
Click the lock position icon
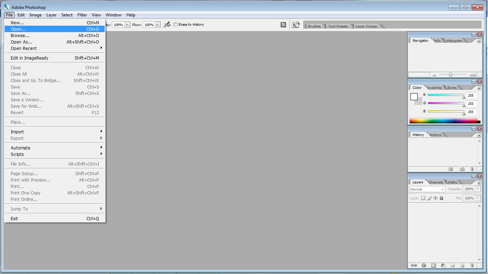[x=435, y=198]
